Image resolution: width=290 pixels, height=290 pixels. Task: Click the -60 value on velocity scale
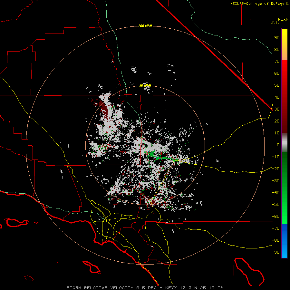tap(275, 217)
